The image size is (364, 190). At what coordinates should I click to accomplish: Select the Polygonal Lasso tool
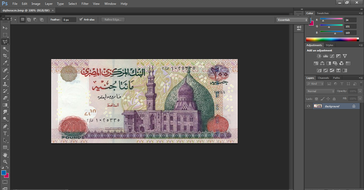5,42
